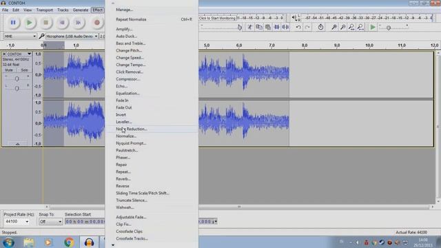Click the Zoom In magnifier icon
Screen dimensions: 441x248
pos(334,27)
